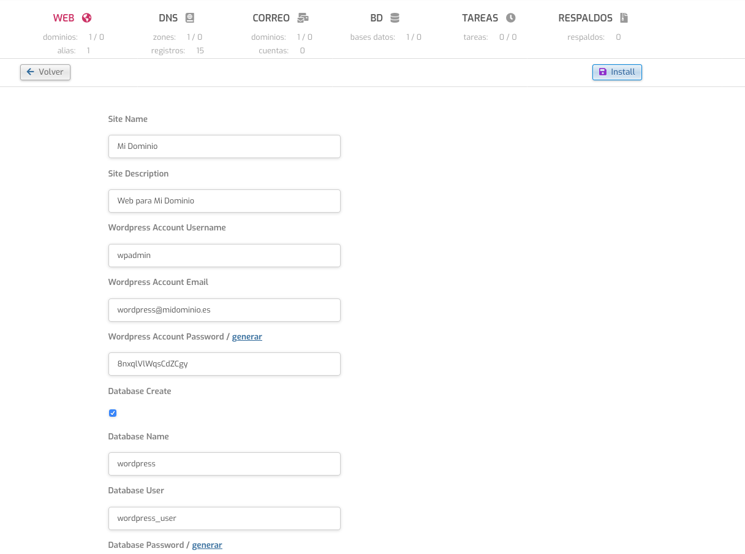Viewport: 745px width, 554px height.
Task: Click the CORREO 'dominios: 1 / 0' stat
Action: 282,37
